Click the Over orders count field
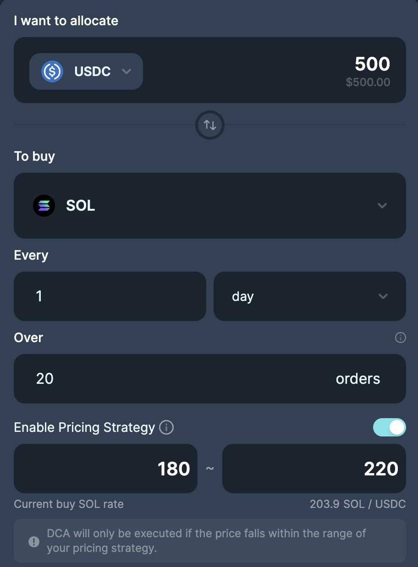The height and width of the screenshot is (567, 418). tap(183, 379)
